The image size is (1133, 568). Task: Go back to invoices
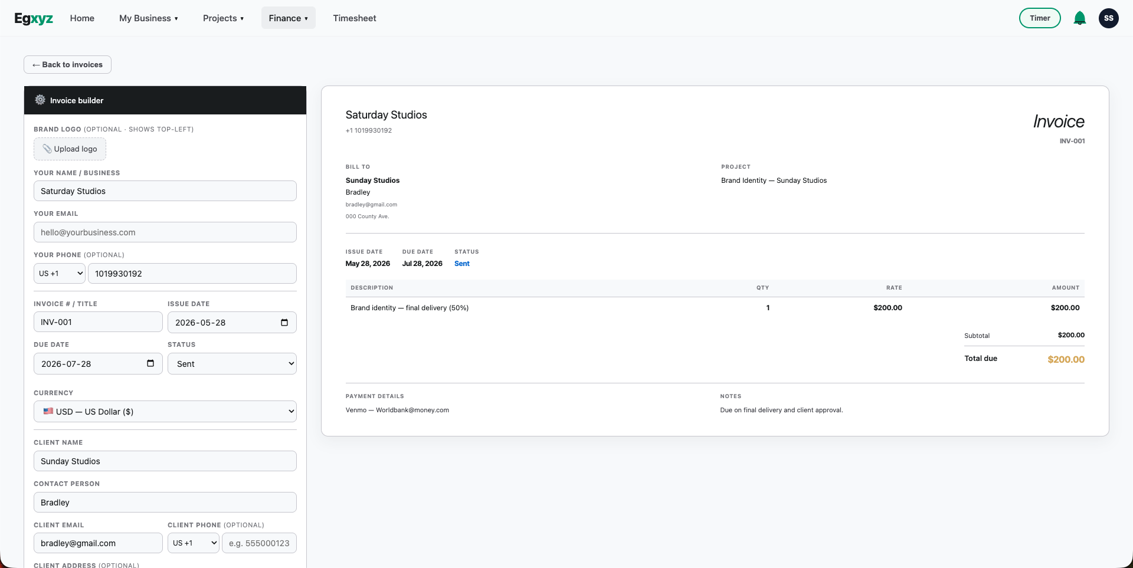pyautogui.click(x=67, y=65)
